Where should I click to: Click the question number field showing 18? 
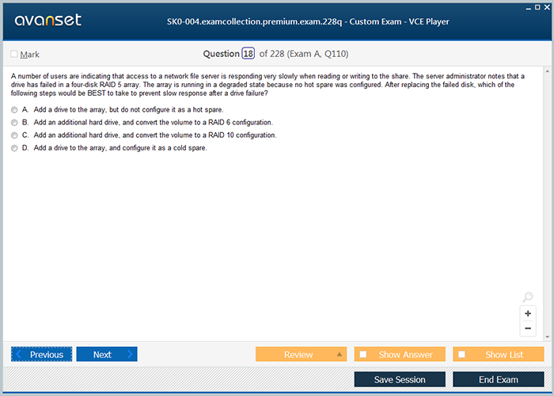point(249,54)
